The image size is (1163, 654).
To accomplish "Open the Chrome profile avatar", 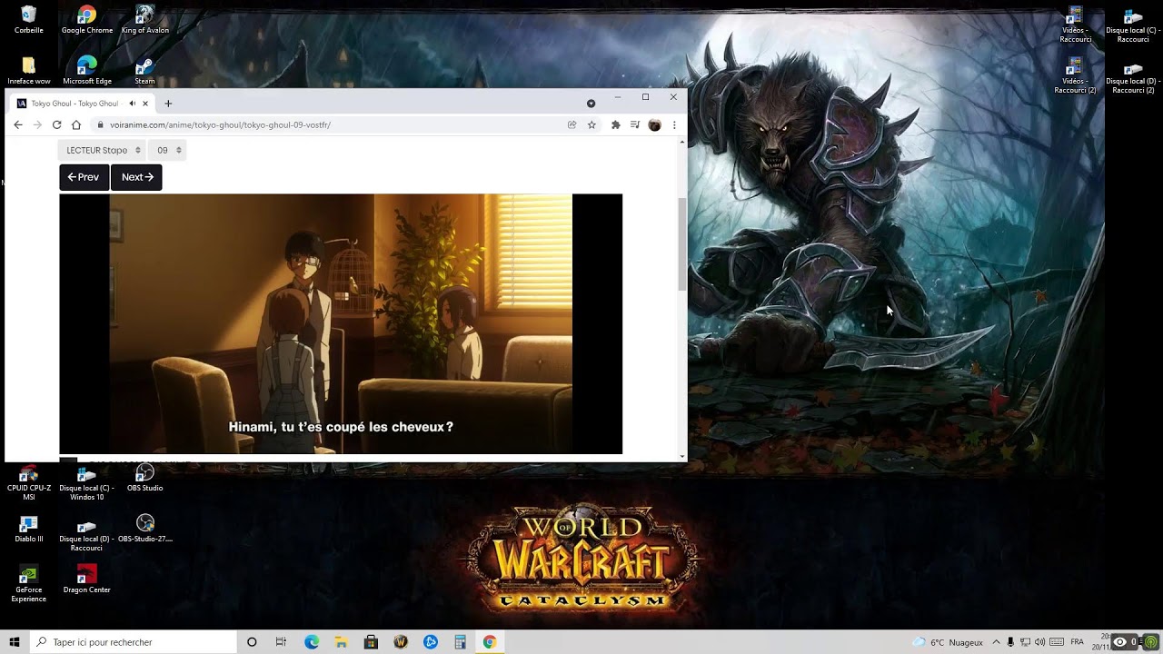I will click(654, 124).
